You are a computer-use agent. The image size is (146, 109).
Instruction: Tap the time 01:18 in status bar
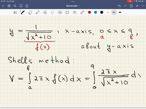(x=3, y=1)
